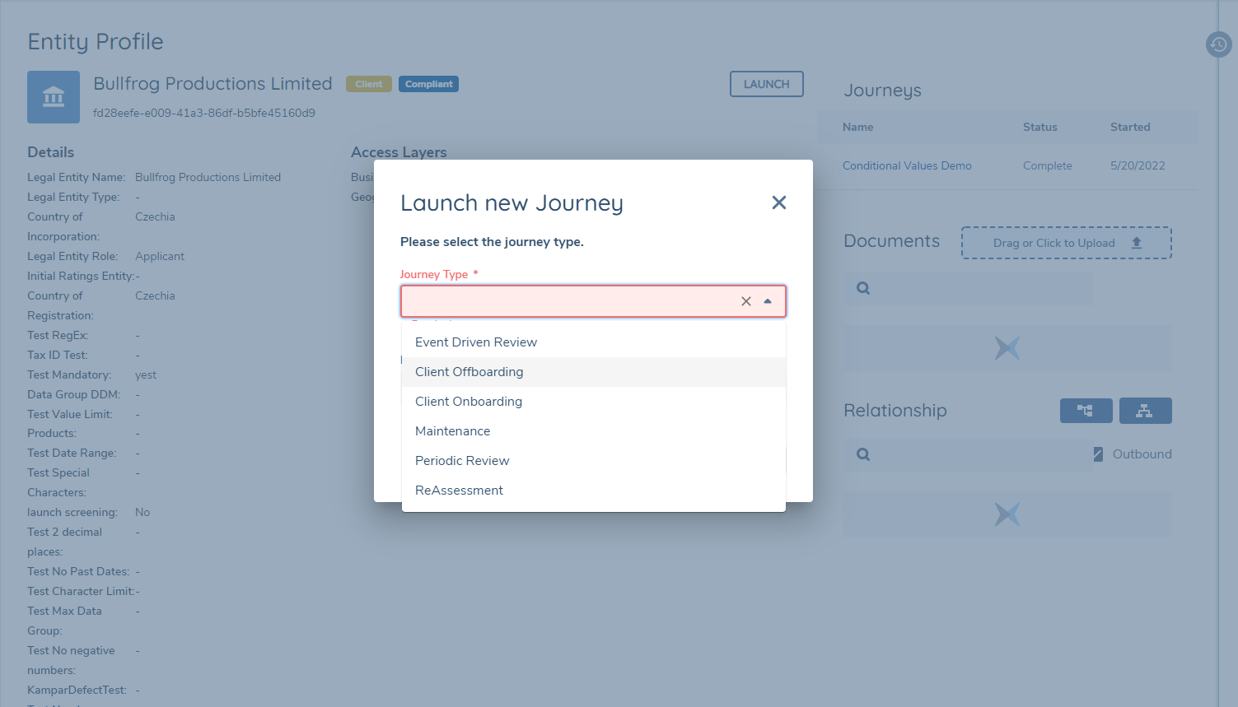The width and height of the screenshot is (1238, 707).
Task: Choose Event Driven Review option
Action: pos(475,342)
